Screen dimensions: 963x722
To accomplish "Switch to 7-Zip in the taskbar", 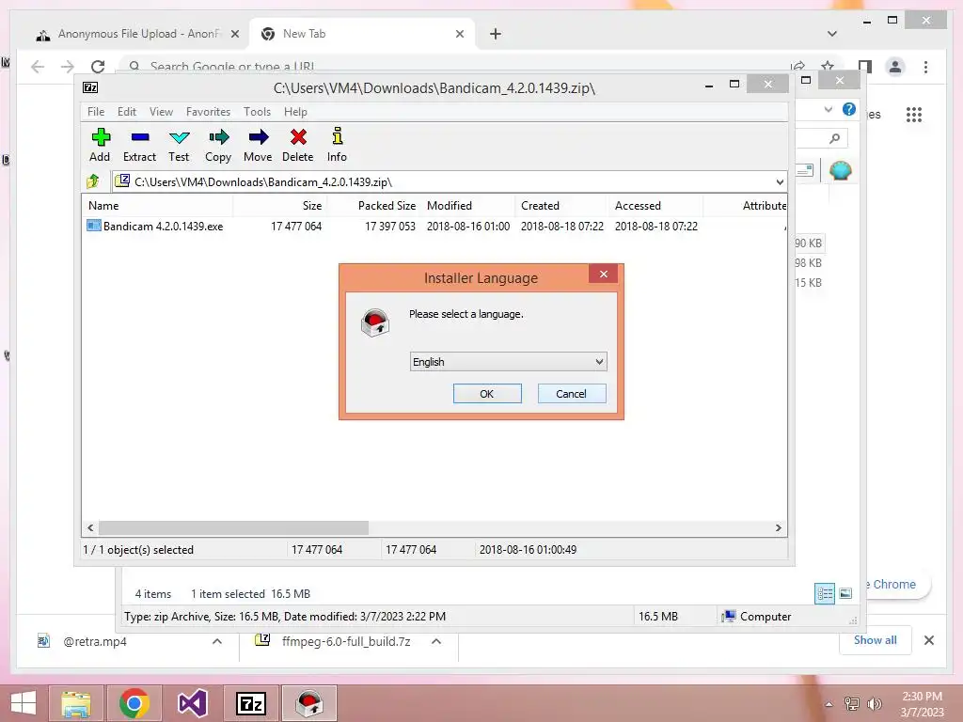I will (x=250, y=703).
